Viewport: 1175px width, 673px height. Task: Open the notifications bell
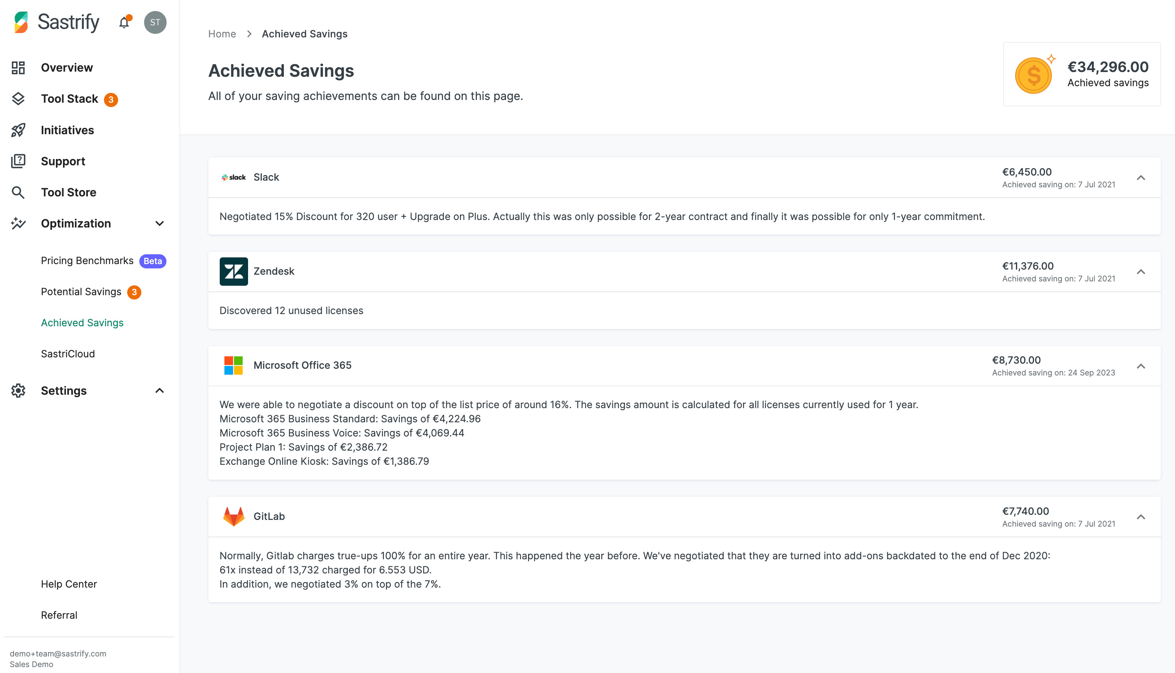point(124,22)
